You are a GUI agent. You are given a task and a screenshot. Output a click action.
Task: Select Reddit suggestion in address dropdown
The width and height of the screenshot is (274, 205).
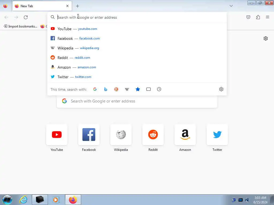point(137,58)
